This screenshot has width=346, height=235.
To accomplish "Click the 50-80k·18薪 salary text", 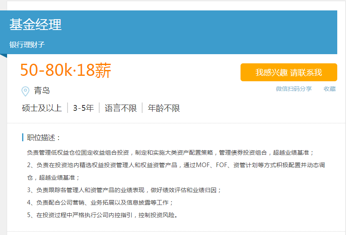I will click(x=65, y=70).
